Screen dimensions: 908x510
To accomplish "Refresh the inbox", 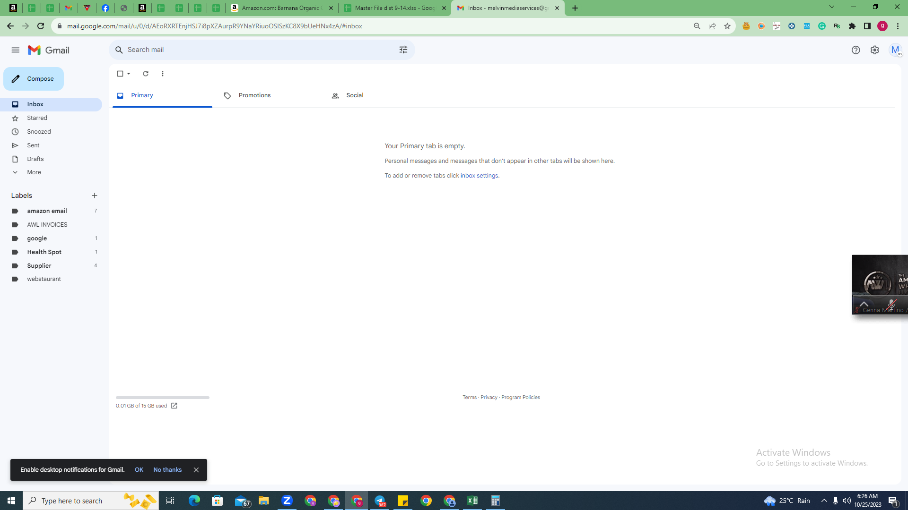I will 146,74.
